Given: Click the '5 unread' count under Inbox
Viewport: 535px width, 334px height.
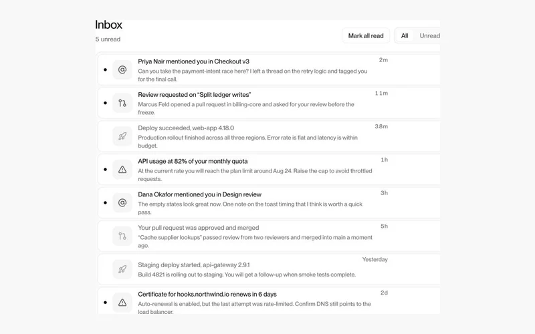Looking at the screenshot, I should tap(108, 39).
